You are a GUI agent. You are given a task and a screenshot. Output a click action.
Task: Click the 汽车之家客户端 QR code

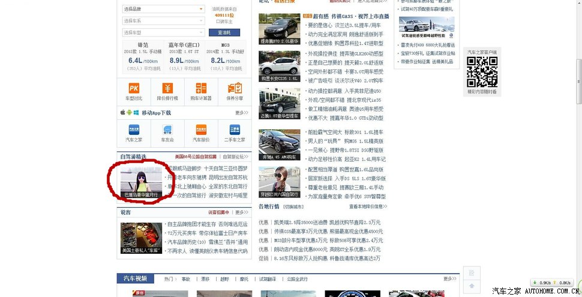point(482,72)
